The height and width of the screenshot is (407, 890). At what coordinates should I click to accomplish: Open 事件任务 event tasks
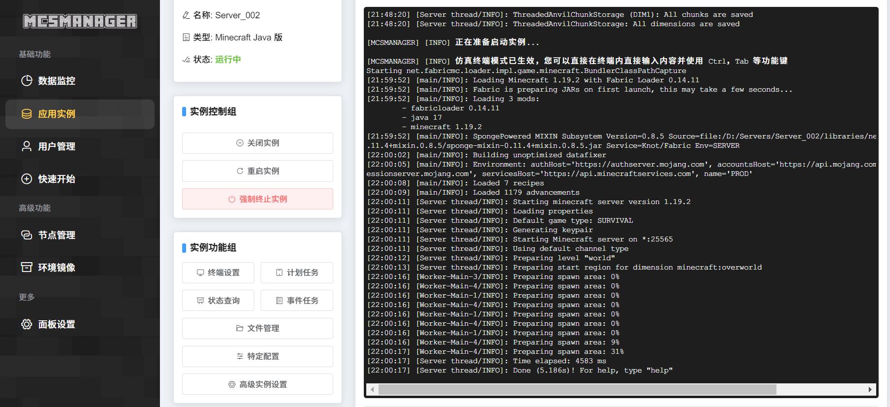point(297,301)
